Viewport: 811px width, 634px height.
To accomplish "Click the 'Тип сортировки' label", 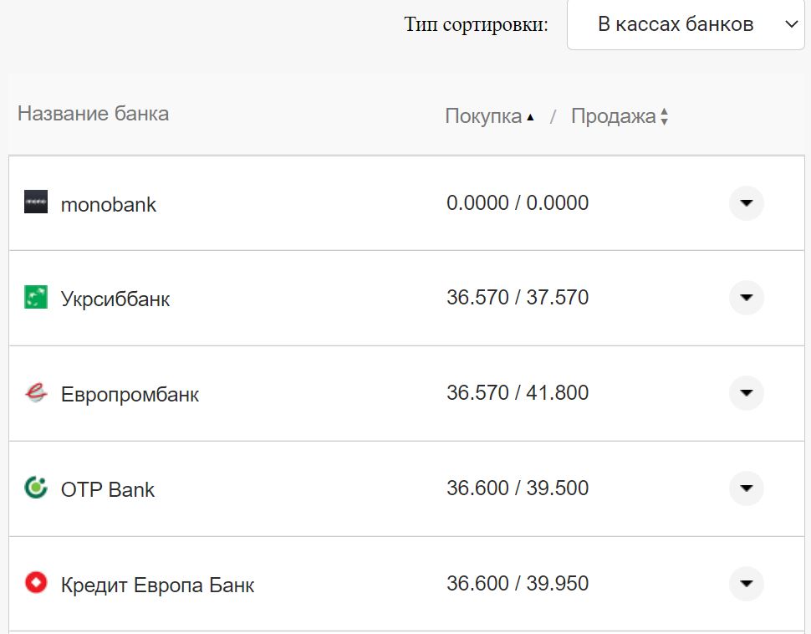I will [x=475, y=25].
